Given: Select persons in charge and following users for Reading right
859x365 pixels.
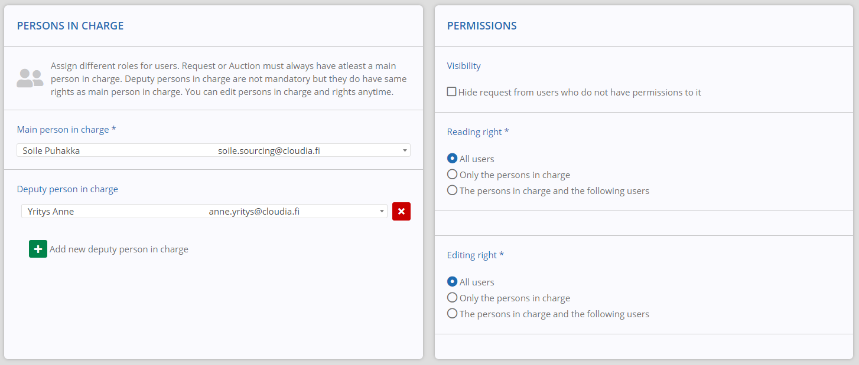Looking at the screenshot, I should point(452,190).
